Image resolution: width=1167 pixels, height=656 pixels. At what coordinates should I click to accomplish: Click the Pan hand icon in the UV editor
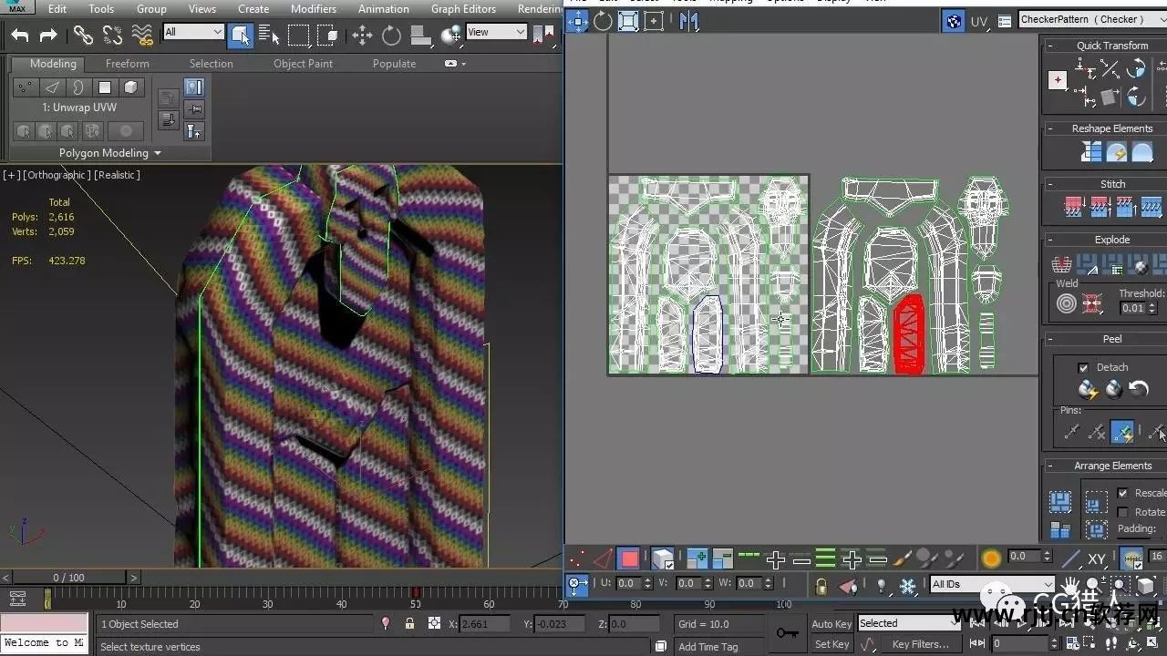click(x=1071, y=586)
